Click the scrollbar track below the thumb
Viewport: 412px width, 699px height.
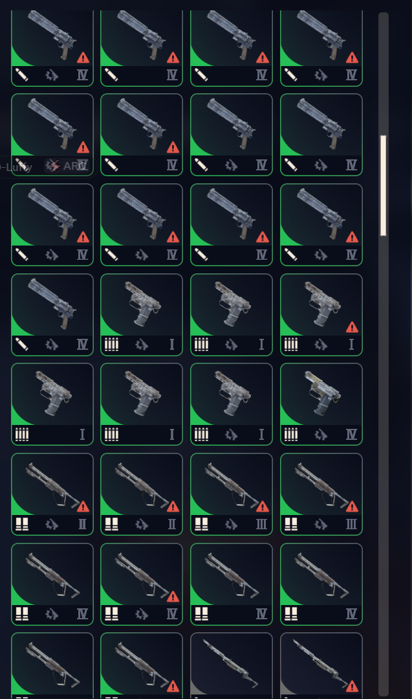click(383, 446)
